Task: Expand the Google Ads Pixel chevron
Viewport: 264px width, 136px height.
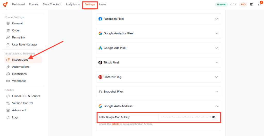Action: pyautogui.click(x=217, y=48)
